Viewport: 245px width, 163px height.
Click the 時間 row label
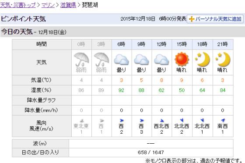click(42, 44)
